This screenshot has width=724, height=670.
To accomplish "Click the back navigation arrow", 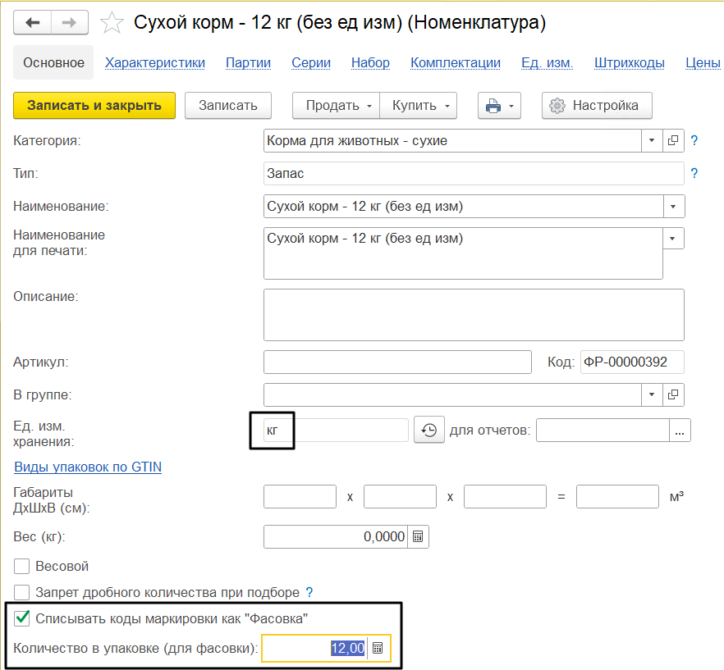I will [33, 23].
